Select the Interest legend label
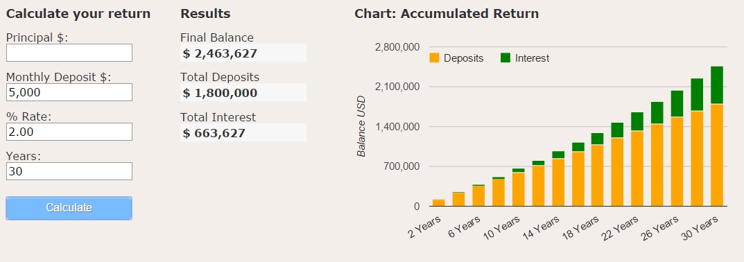This screenshot has width=744, height=262. pos(532,58)
